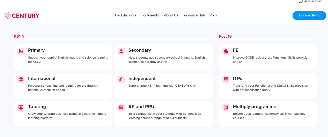This screenshot has width=328, height=137.
Task: Click the Account Login button
Action: pos(311,2)
